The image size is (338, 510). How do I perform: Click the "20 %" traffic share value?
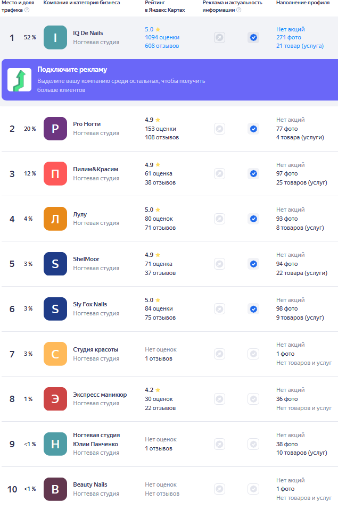coord(30,129)
